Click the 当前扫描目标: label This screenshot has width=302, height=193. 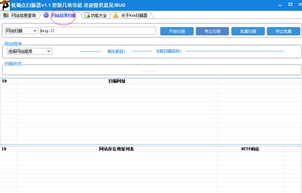pyautogui.click(x=169, y=51)
